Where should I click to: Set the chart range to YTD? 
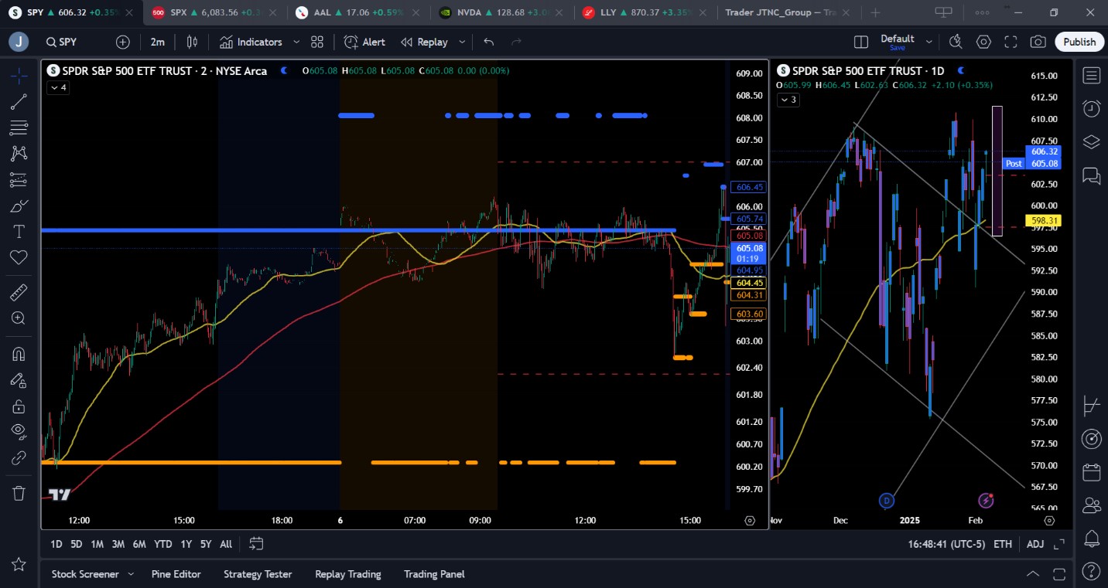pos(162,544)
